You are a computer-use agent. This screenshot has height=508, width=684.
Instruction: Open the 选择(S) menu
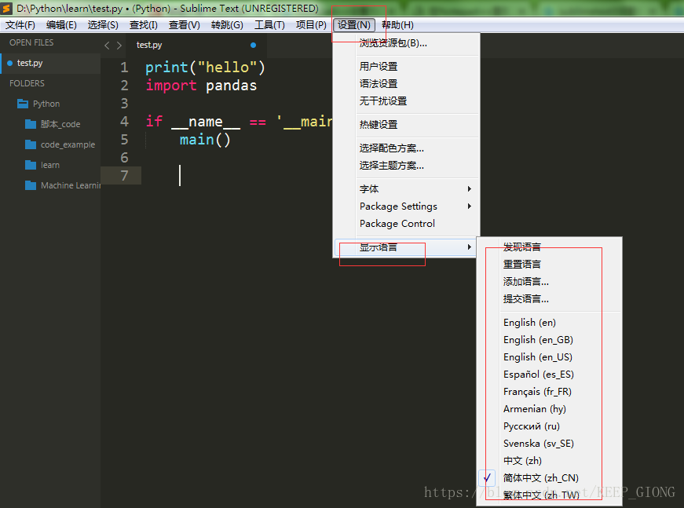click(x=103, y=25)
